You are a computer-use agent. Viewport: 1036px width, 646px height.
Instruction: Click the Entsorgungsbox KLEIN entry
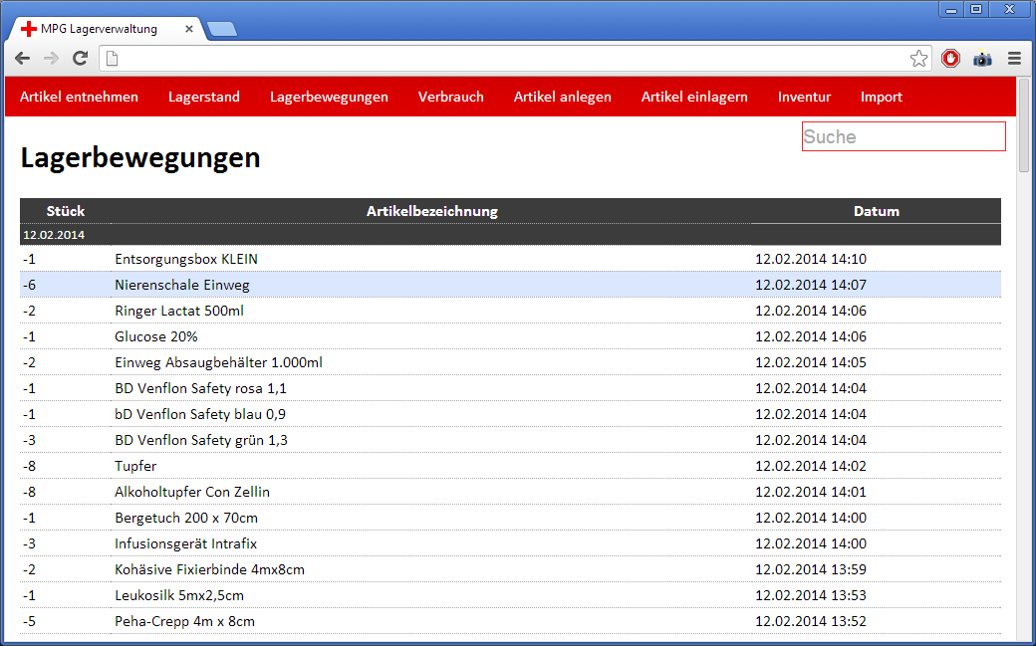click(x=185, y=259)
